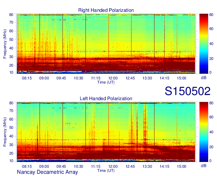Viewport: 217px width, 176px height.
Task: Click 12:45 time tick of Right Handed plot
Action: pos(130,78)
